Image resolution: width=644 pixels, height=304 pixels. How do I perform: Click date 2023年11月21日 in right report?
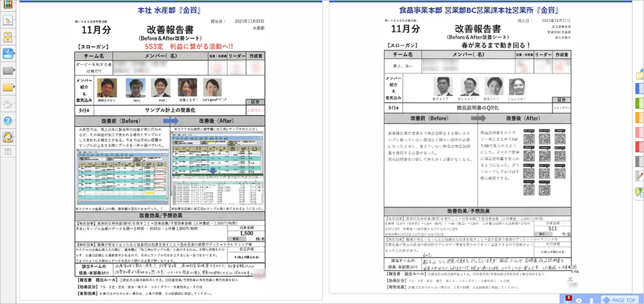coord(557,20)
